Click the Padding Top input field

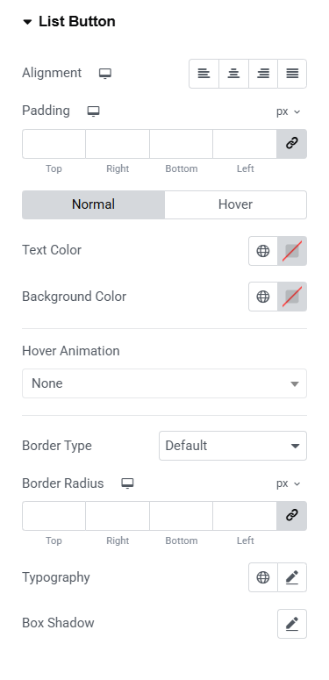point(54,144)
